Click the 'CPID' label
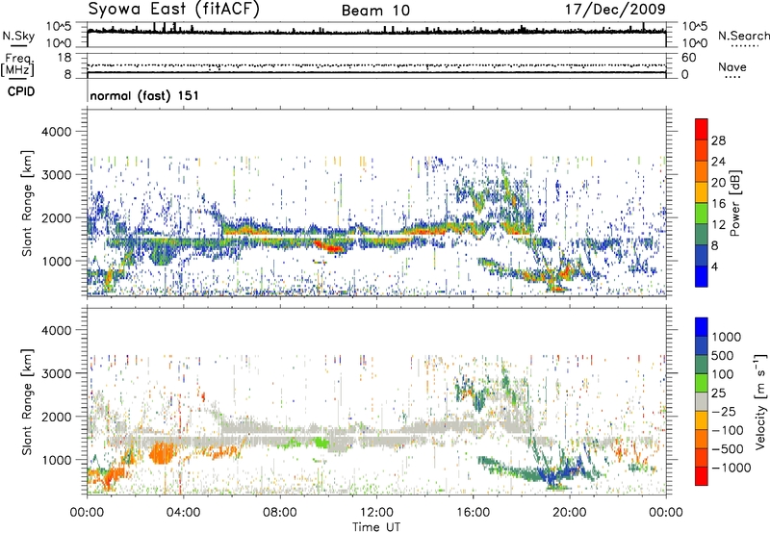770x533 pixels. tap(21, 91)
